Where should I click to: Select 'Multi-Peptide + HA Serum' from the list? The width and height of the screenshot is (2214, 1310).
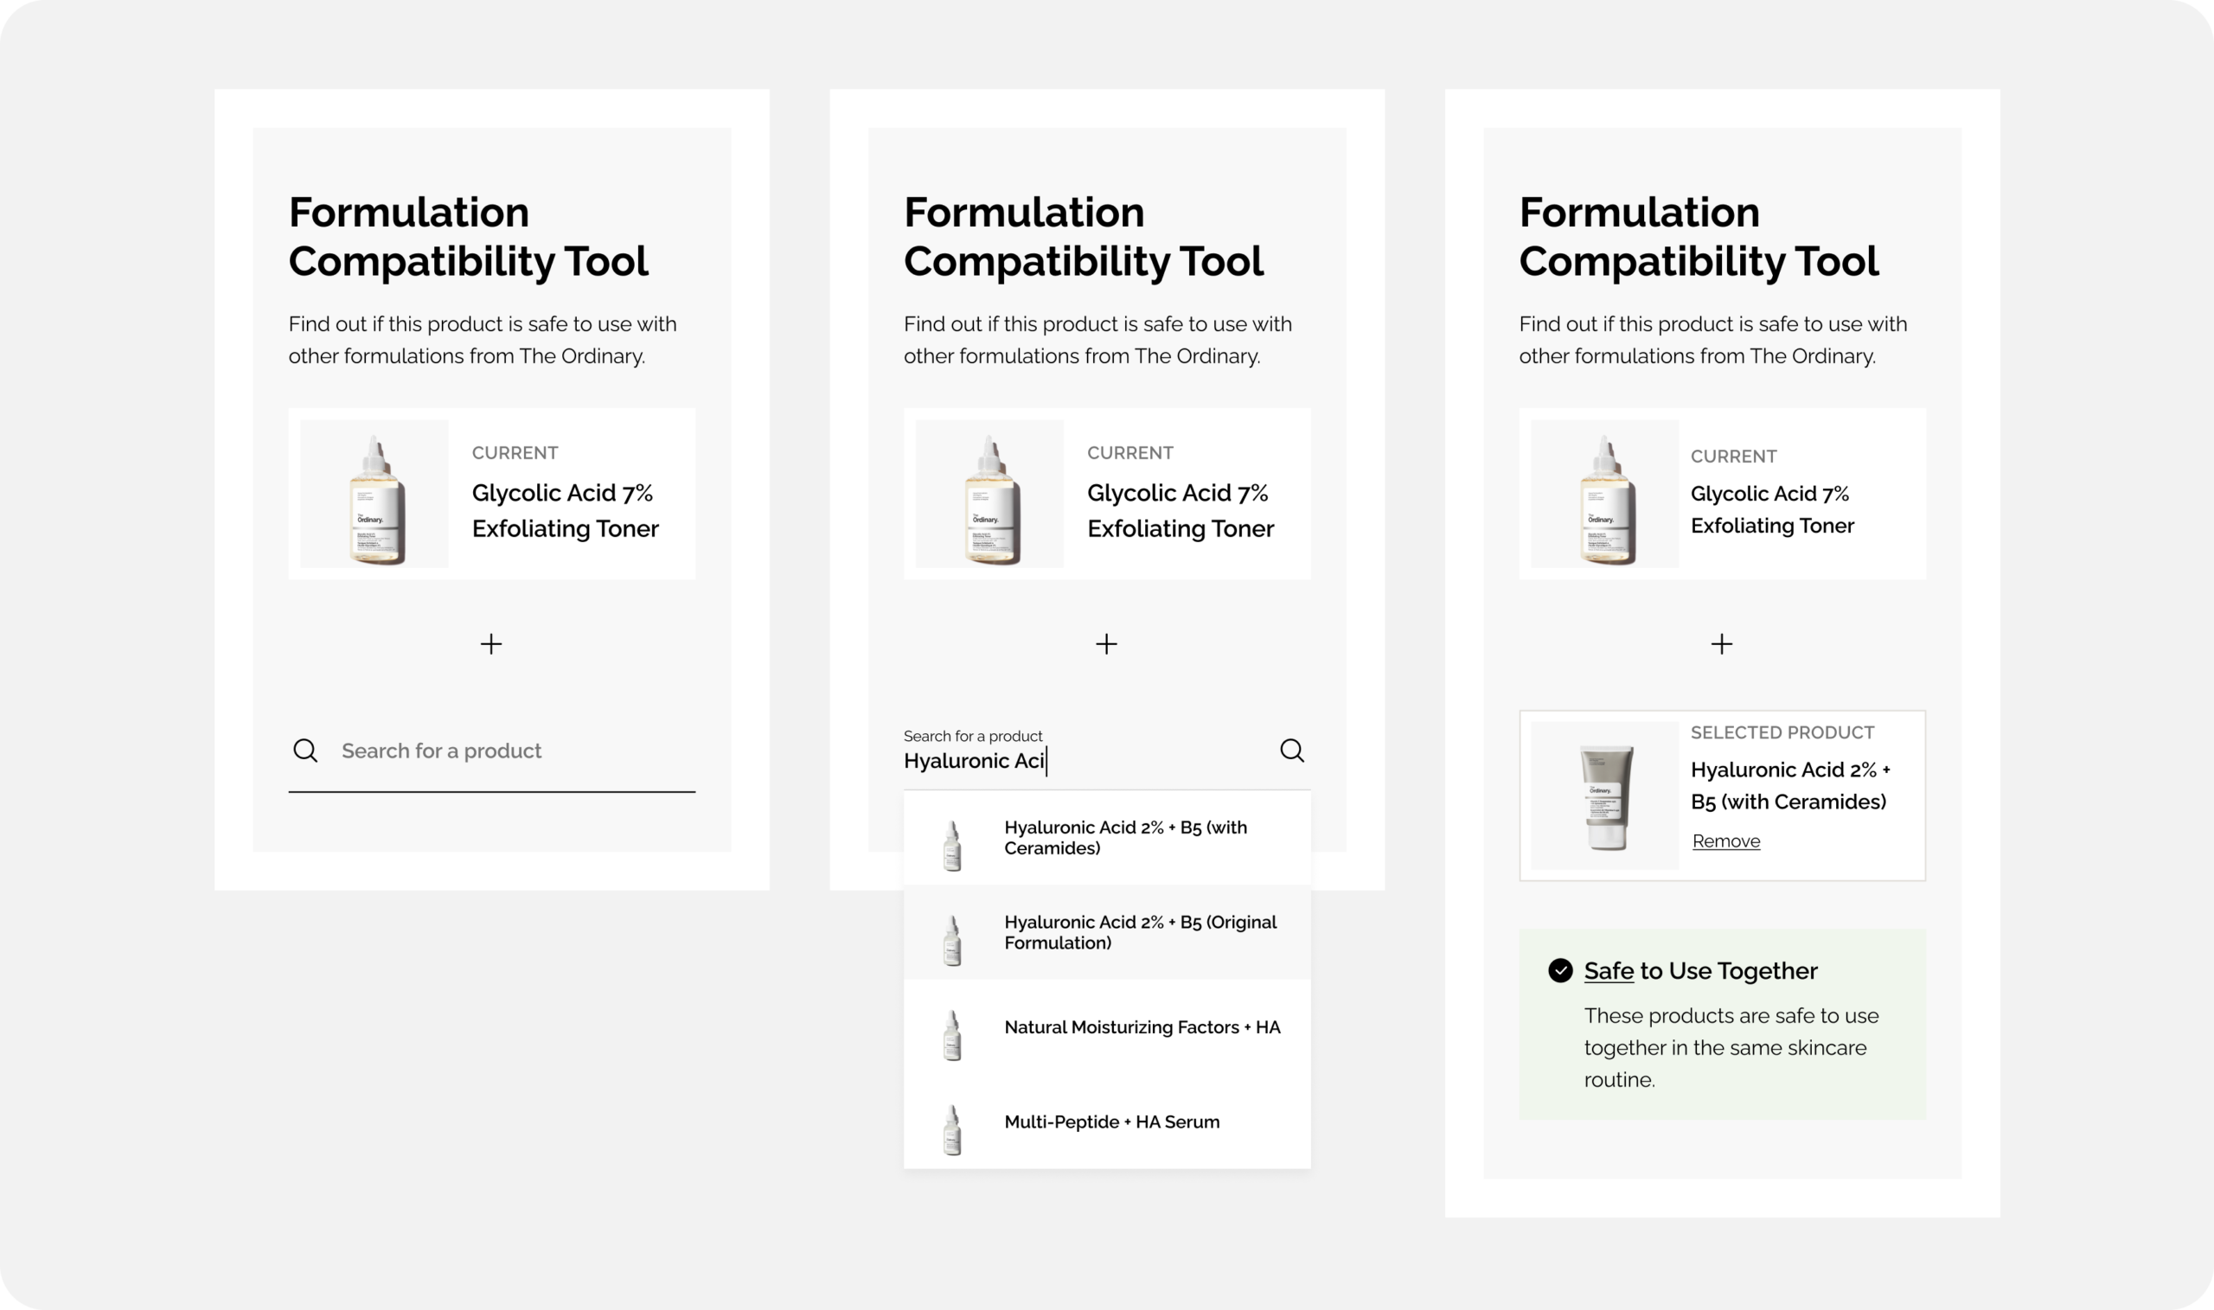point(1111,1122)
